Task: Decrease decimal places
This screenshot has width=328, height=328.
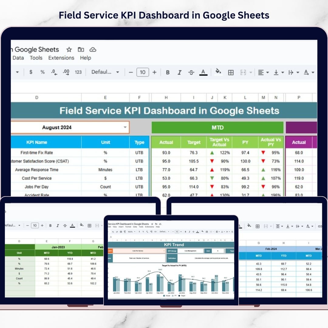Action: click(53, 72)
